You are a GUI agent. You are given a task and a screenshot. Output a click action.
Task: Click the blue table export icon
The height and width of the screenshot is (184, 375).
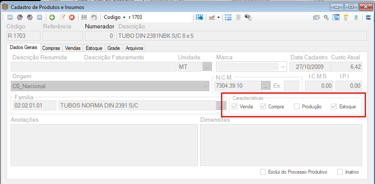tap(200, 17)
